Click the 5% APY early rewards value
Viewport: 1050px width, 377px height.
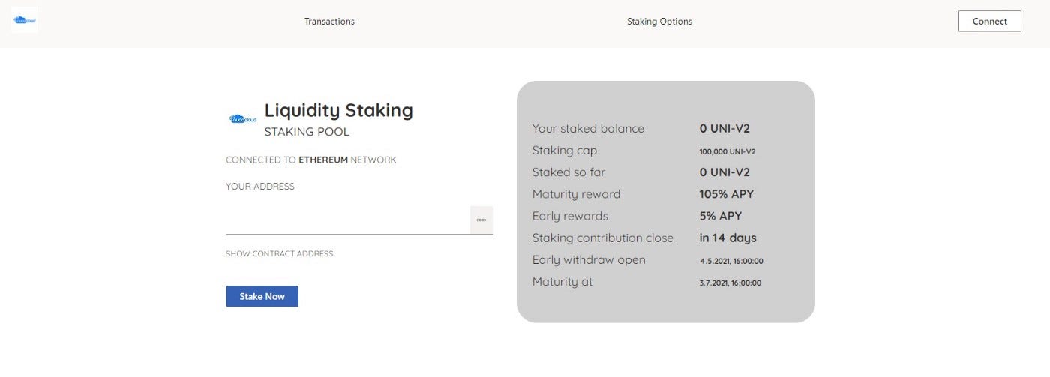720,216
